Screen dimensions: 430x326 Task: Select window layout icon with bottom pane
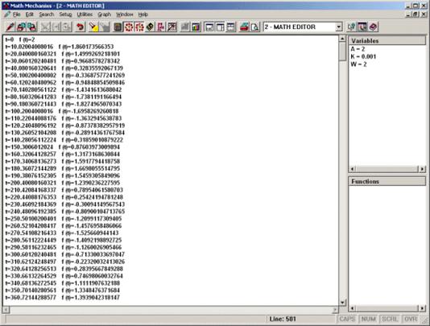point(209,27)
